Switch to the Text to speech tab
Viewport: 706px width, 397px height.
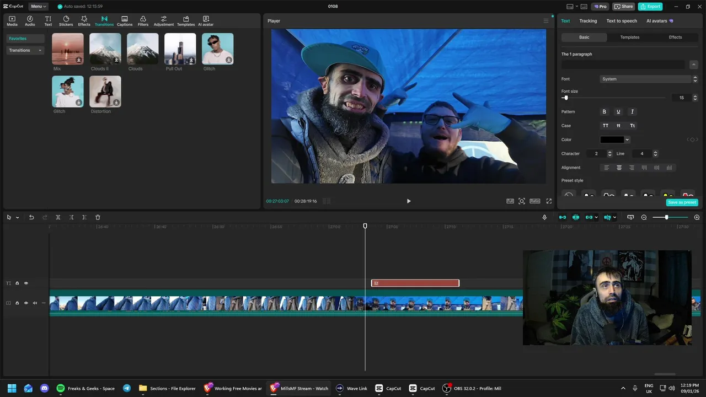click(x=622, y=21)
